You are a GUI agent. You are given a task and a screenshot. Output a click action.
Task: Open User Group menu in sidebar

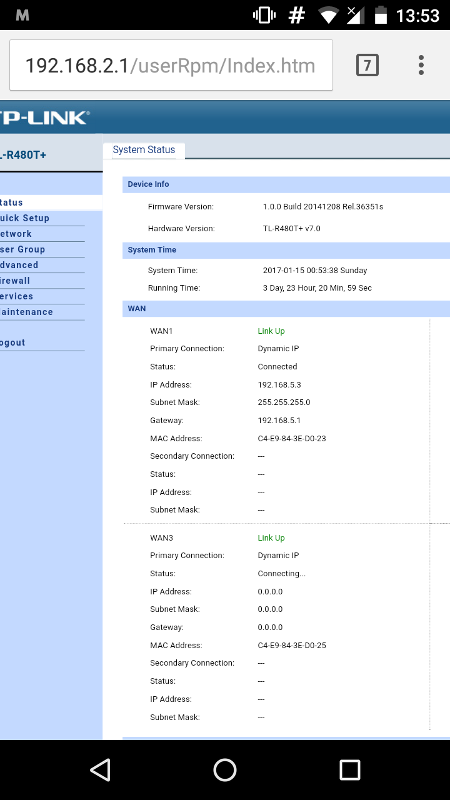coord(22,249)
